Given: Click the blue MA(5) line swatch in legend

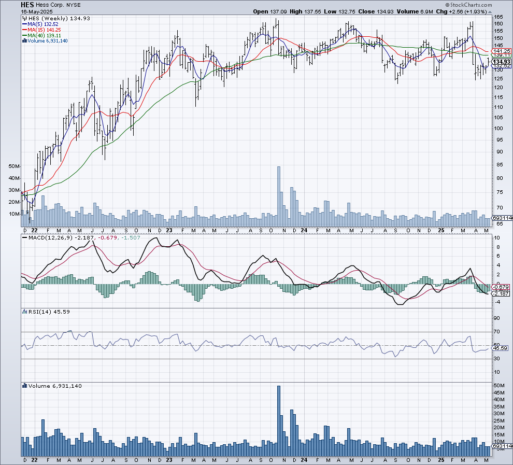Looking at the screenshot, I should (24, 24).
